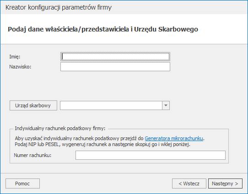Viewport: 248px width, 194px height.
Task: Click the Numer rachunku input field
Action: (x=151, y=155)
